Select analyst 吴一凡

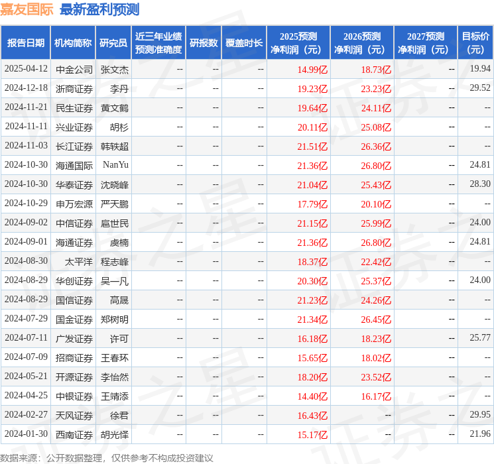click(x=115, y=281)
